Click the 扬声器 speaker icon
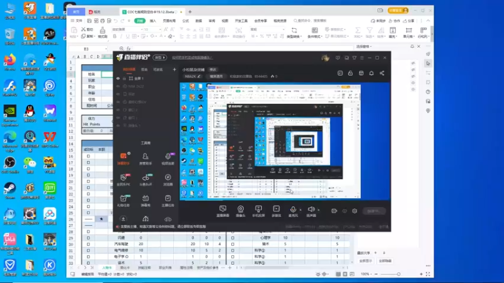 point(311,209)
